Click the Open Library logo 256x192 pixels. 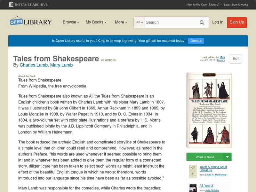click(30, 21)
